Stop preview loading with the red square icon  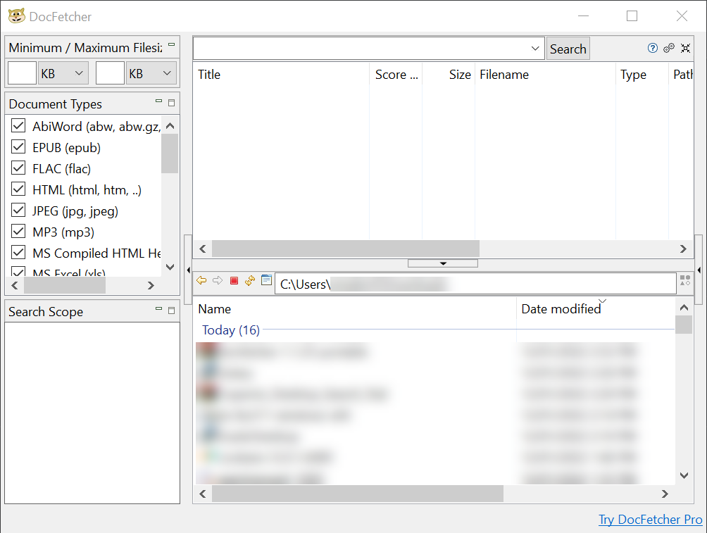pos(234,280)
